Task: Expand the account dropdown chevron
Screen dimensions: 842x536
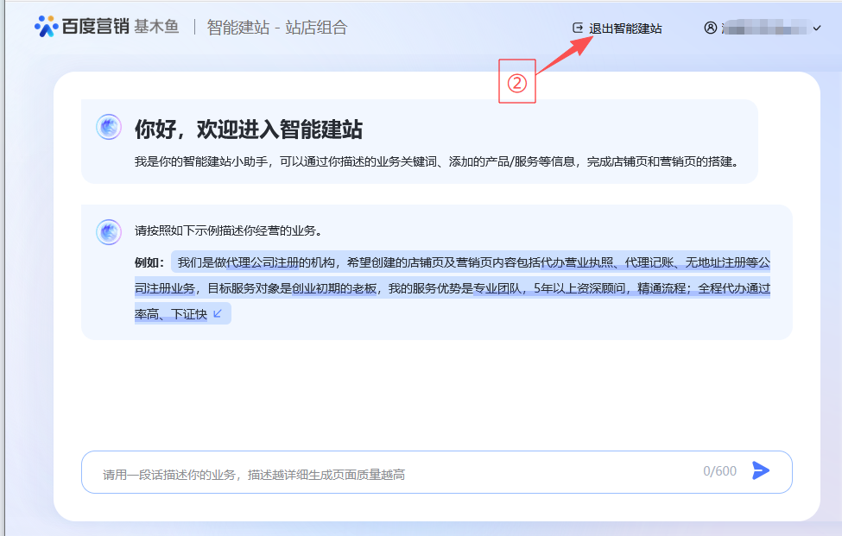Action: pyautogui.click(x=817, y=28)
